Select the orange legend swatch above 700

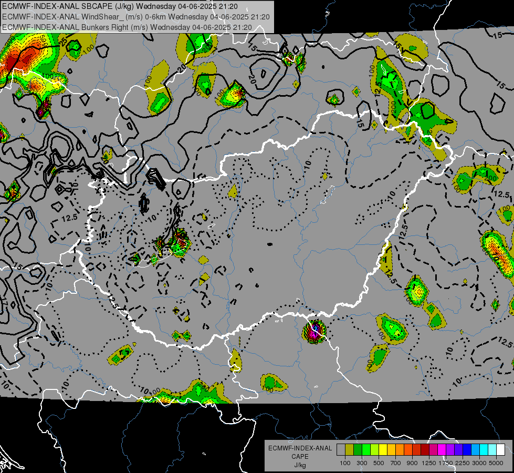click(400, 450)
